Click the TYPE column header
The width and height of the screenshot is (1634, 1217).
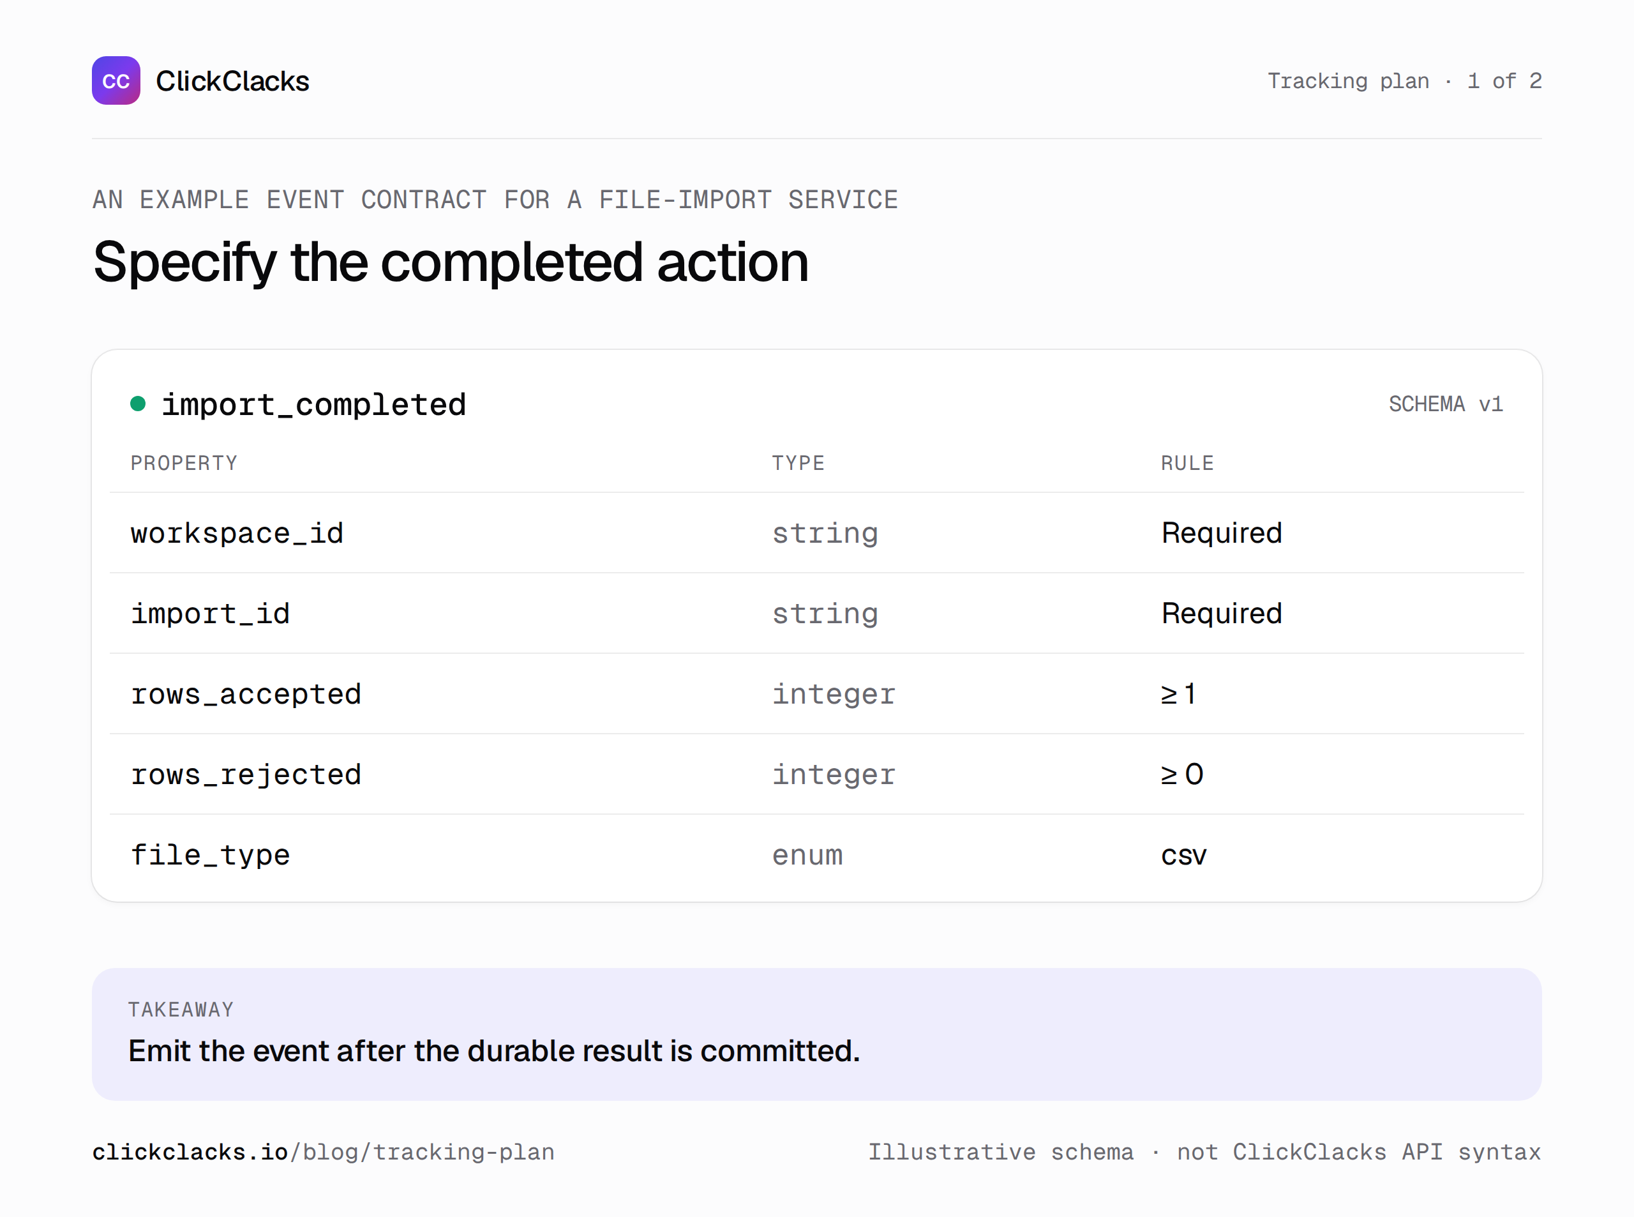(x=798, y=463)
